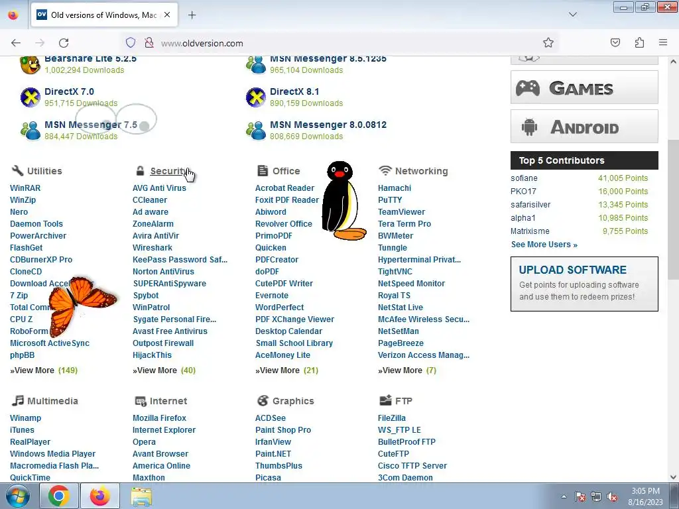Click the Security lock icon
The width and height of the screenshot is (679, 509).
[x=140, y=170]
